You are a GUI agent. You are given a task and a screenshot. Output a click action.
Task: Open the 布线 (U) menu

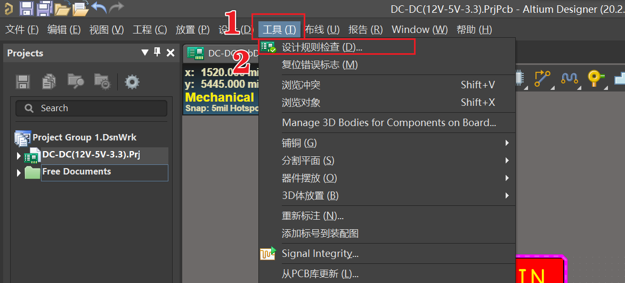pos(322,29)
